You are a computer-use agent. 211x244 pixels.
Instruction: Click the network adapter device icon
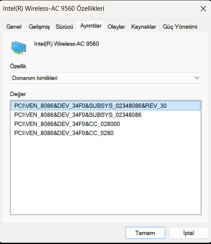[18, 47]
